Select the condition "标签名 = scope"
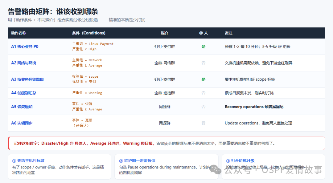This screenshot has height=183, width=333. [x=85, y=76]
